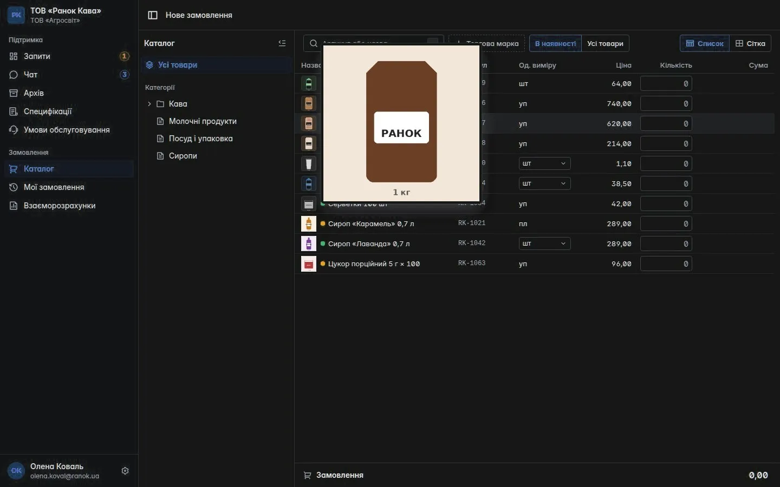Select the Посуд і упаковка category
Viewport: 780px width, 487px height.
point(217,139)
